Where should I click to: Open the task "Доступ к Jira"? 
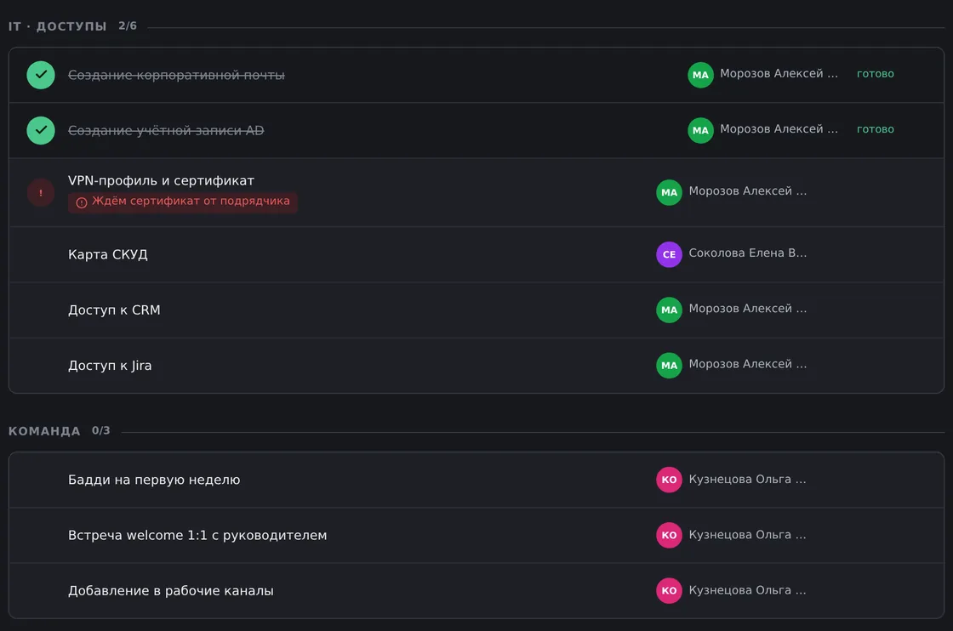click(110, 365)
